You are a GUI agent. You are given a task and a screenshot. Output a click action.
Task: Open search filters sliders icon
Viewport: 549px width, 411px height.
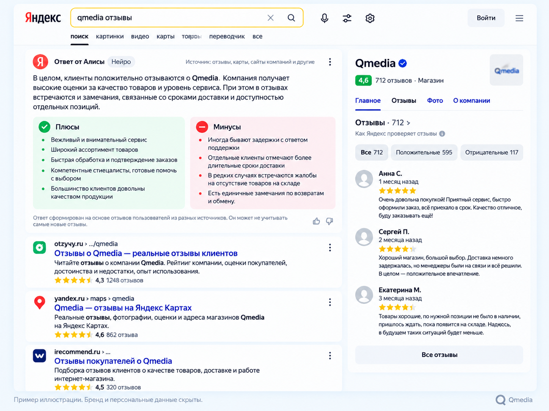(347, 18)
